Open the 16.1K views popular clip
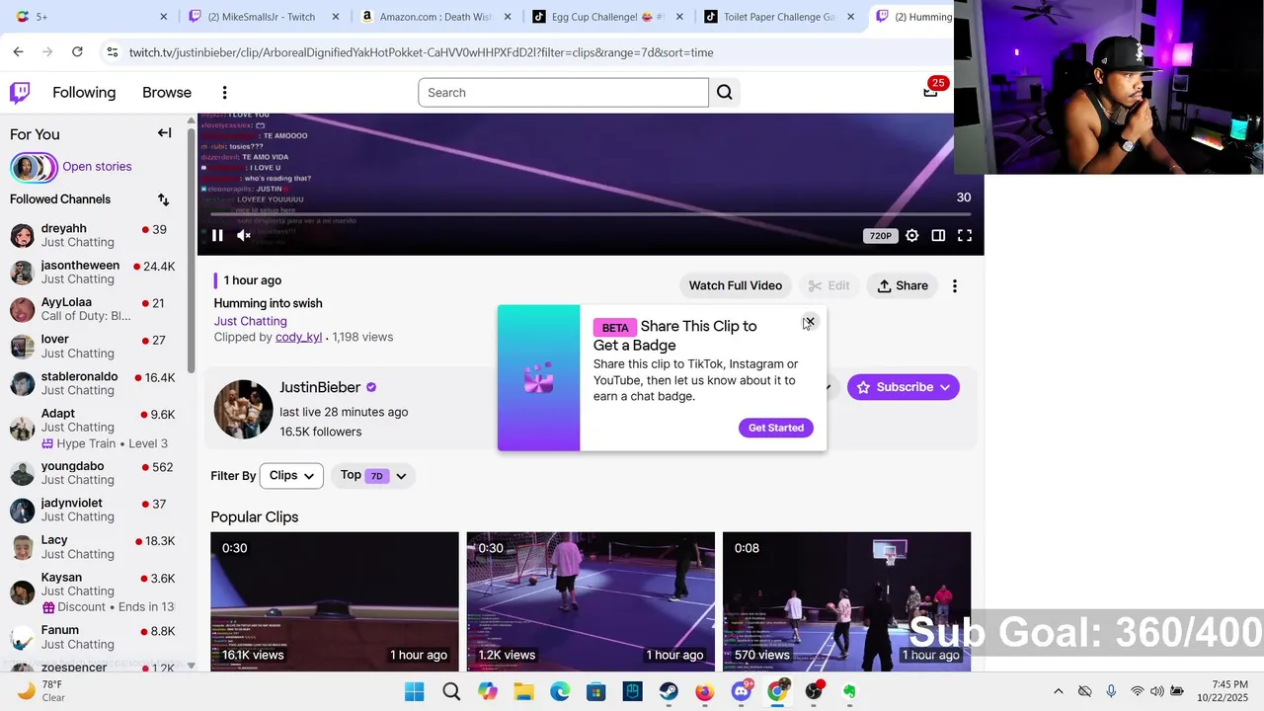Image resolution: width=1264 pixels, height=711 pixels. (x=335, y=601)
